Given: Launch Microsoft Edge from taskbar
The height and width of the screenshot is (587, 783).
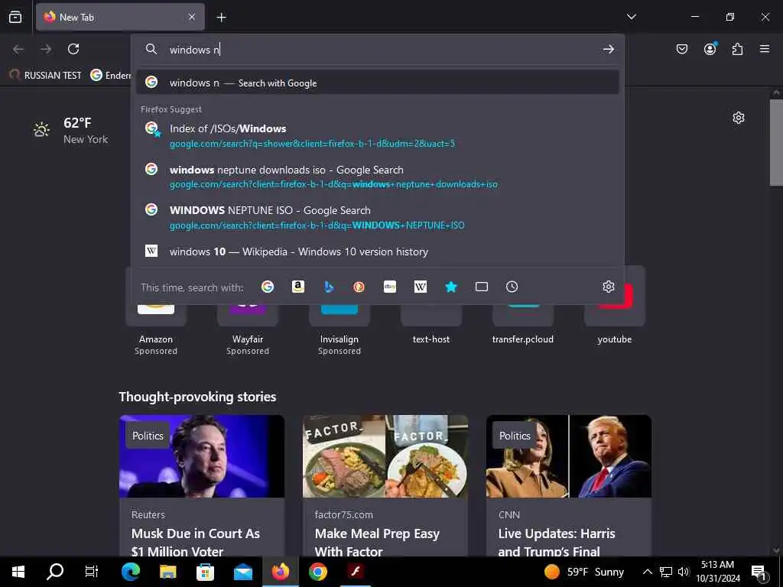Looking at the screenshot, I should [x=130, y=572].
